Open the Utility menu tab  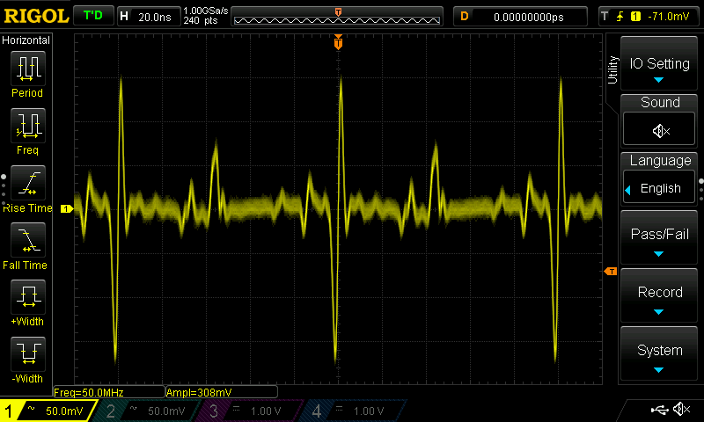click(612, 70)
